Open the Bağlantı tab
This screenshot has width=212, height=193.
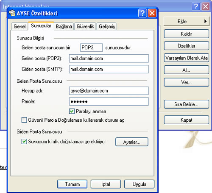(x=64, y=26)
